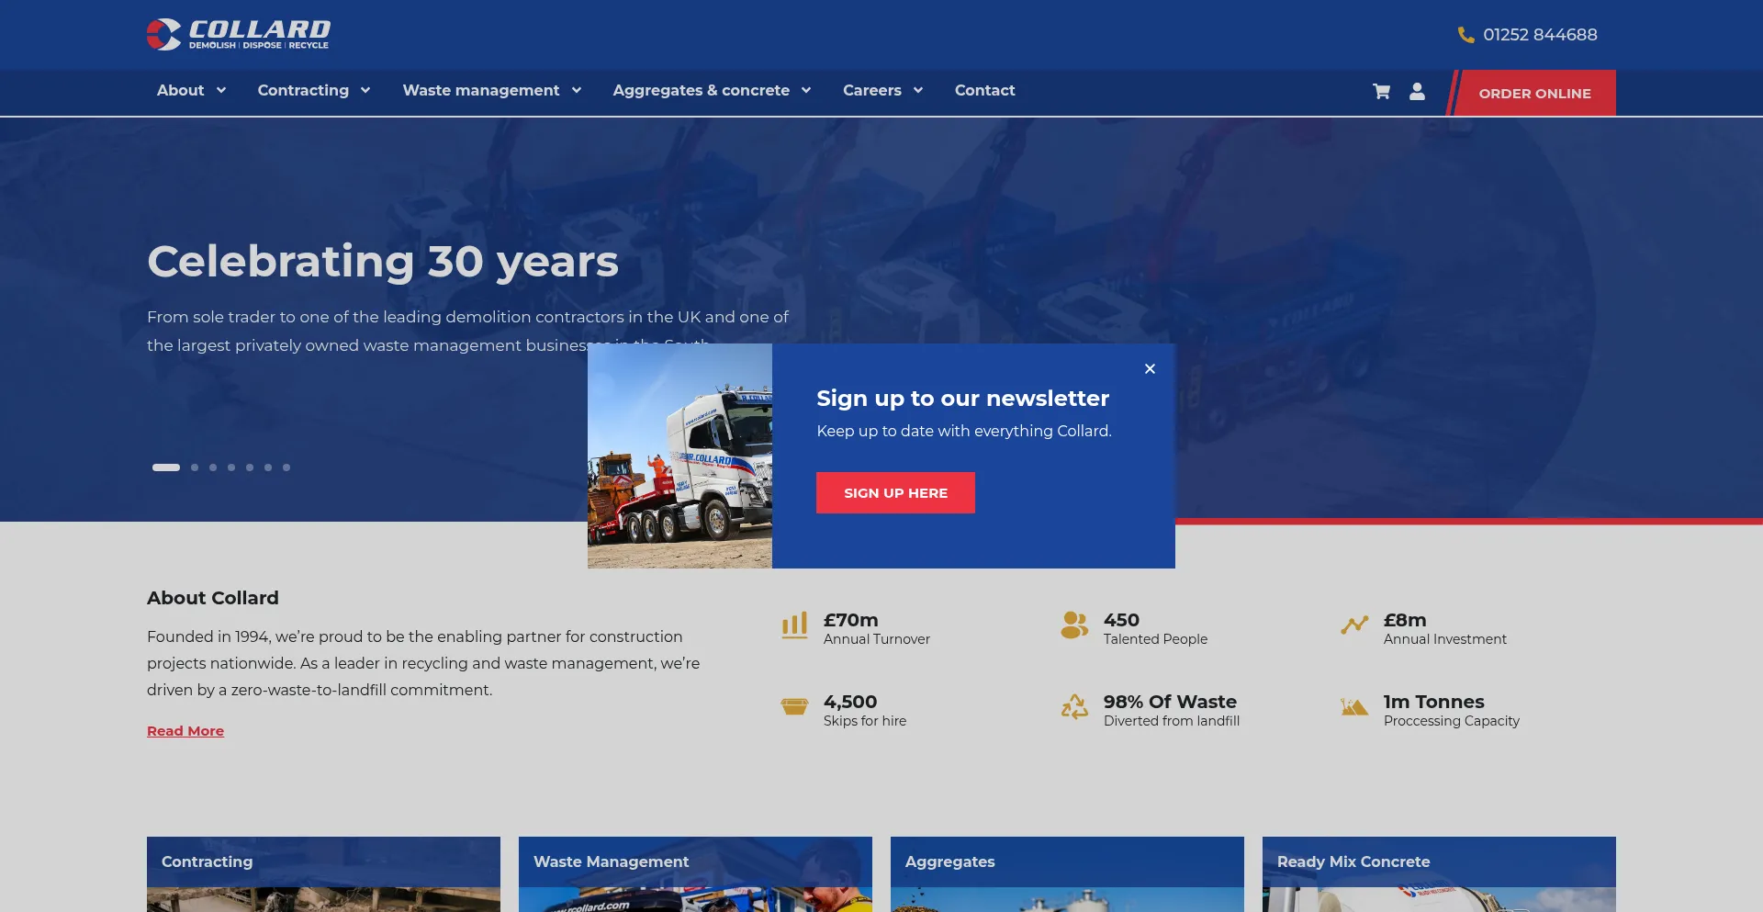Click the bar chart icon beside £70m
This screenshot has width=1763, height=912.
click(794, 625)
